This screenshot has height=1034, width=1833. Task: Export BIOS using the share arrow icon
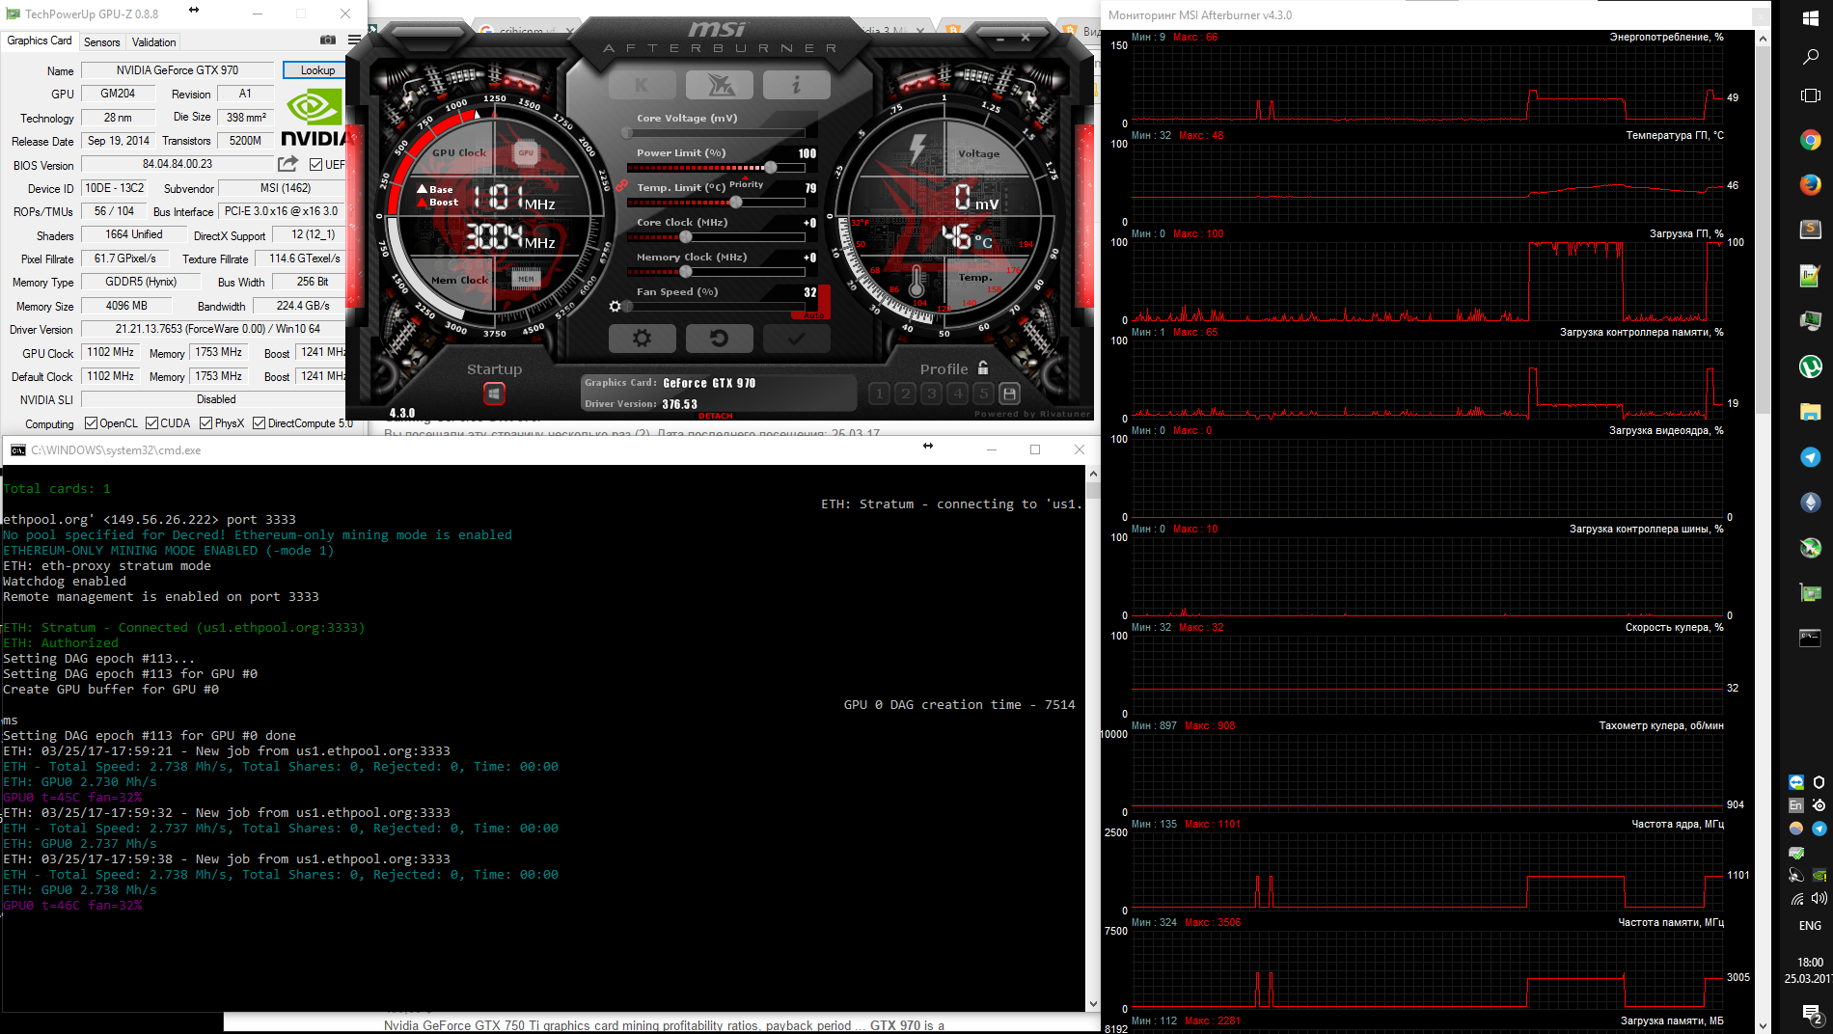tap(287, 164)
